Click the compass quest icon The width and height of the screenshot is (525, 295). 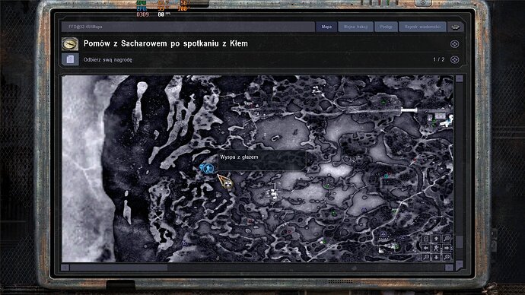tap(70, 44)
